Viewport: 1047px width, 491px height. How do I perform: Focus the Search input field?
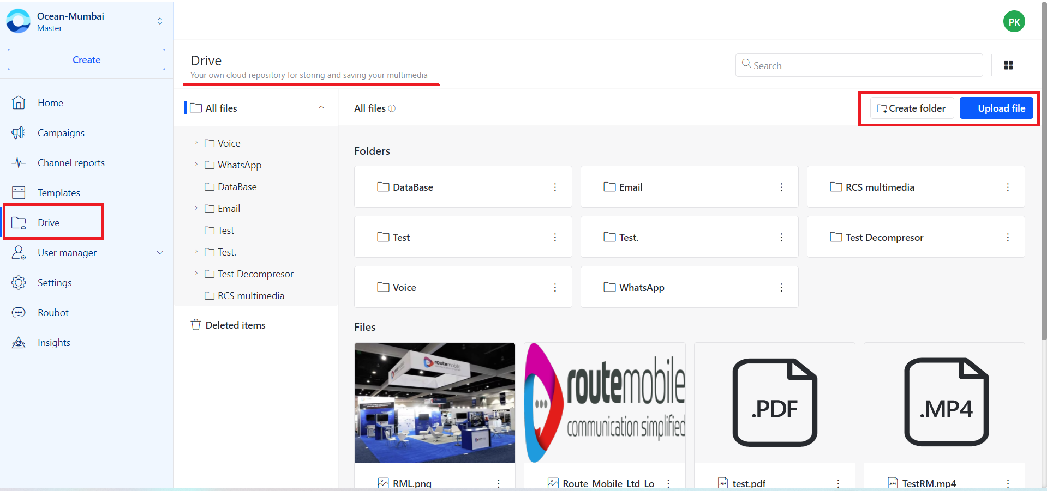click(859, 65)
